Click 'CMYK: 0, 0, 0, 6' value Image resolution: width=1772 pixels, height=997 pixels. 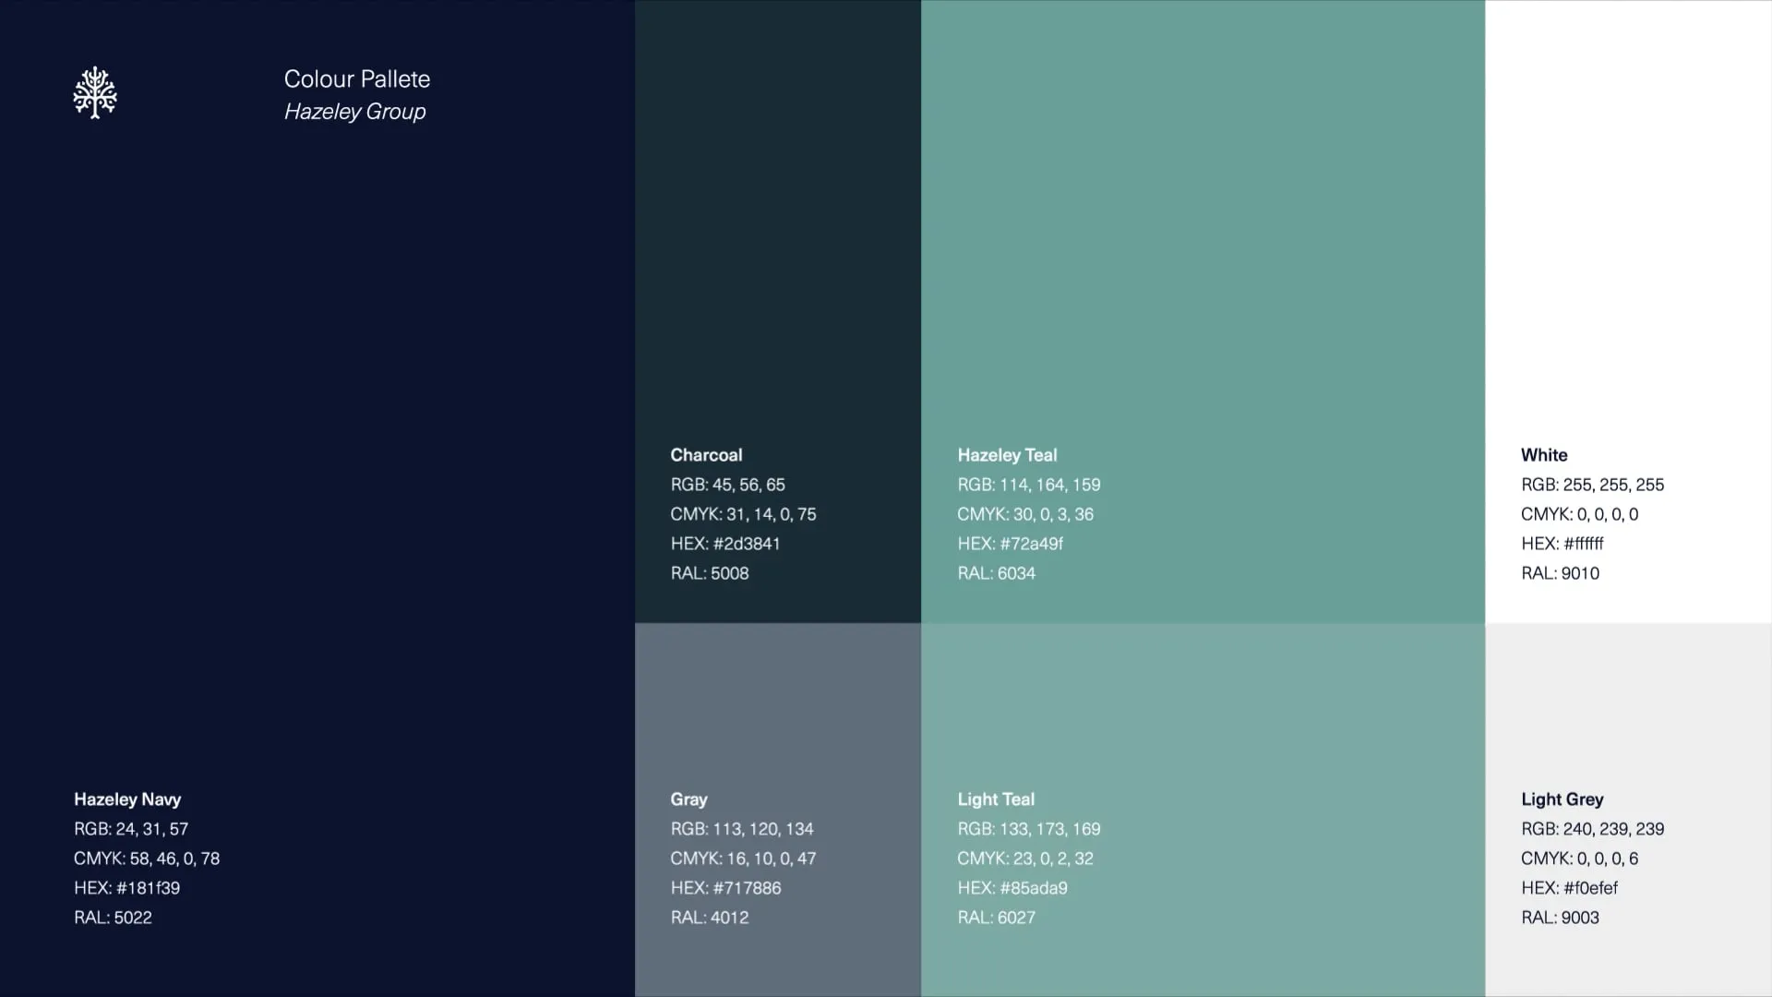pyautogui.click(x=1580, y=859)
